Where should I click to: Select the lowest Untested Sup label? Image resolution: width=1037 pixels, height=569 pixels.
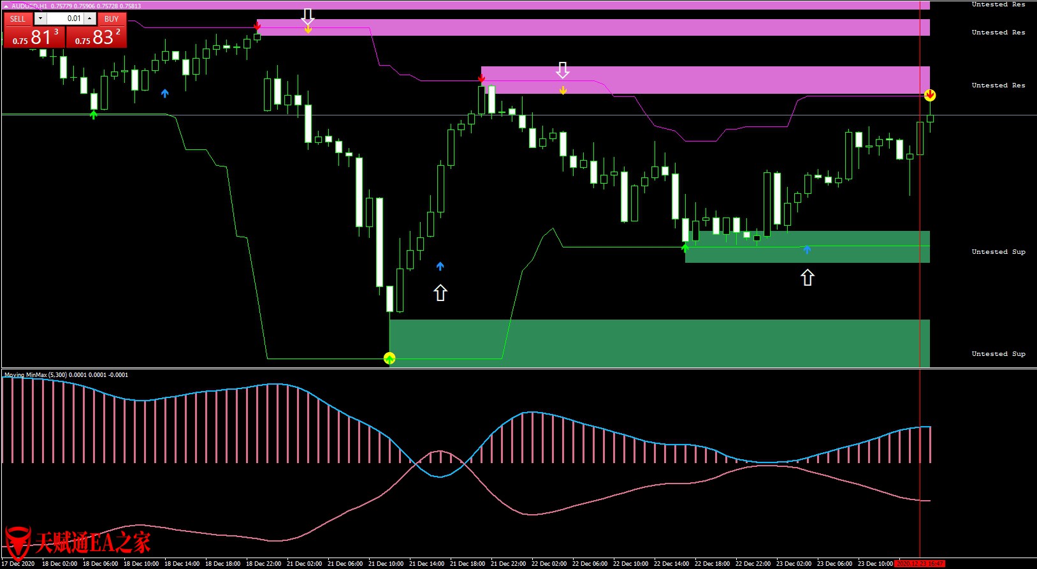(998, 354)
